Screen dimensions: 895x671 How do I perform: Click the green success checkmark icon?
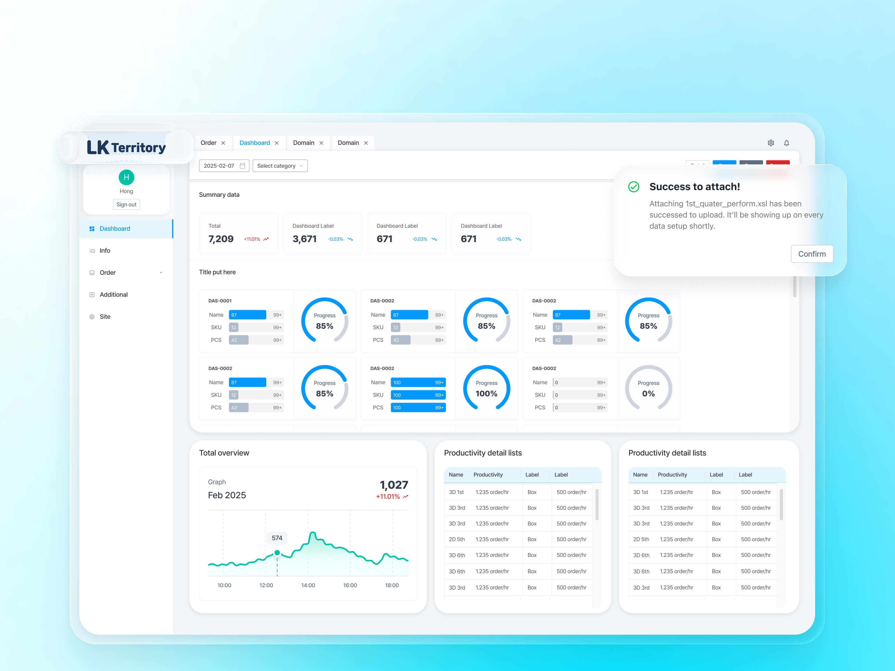tap(633, 187)
